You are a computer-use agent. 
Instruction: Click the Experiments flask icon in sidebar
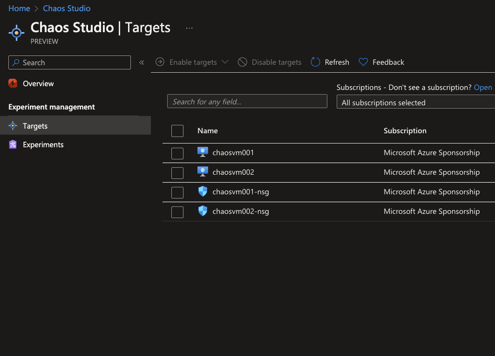coord(13,144)
